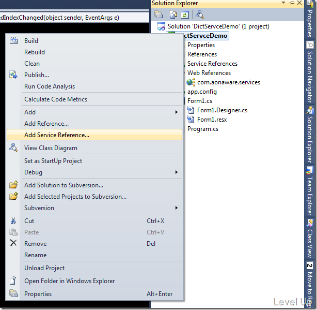Screen dimensions: 317x310
Task: Select Build from the context menu
Action: (x=94, y=41)
